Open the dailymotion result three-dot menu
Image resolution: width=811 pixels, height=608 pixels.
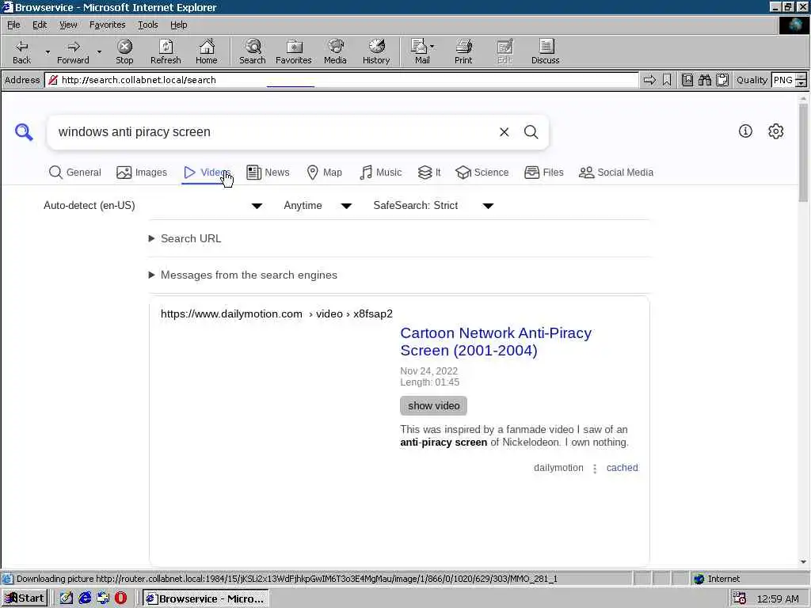(x=595, y=469)
